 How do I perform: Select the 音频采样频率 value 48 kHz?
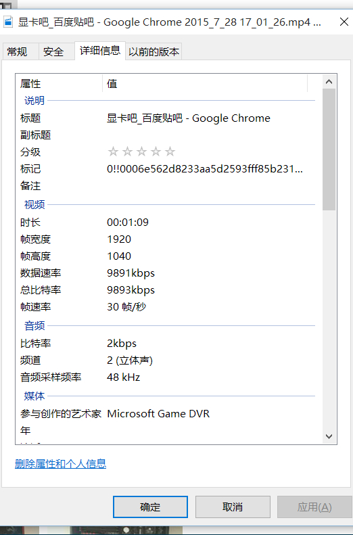[124, 377]
